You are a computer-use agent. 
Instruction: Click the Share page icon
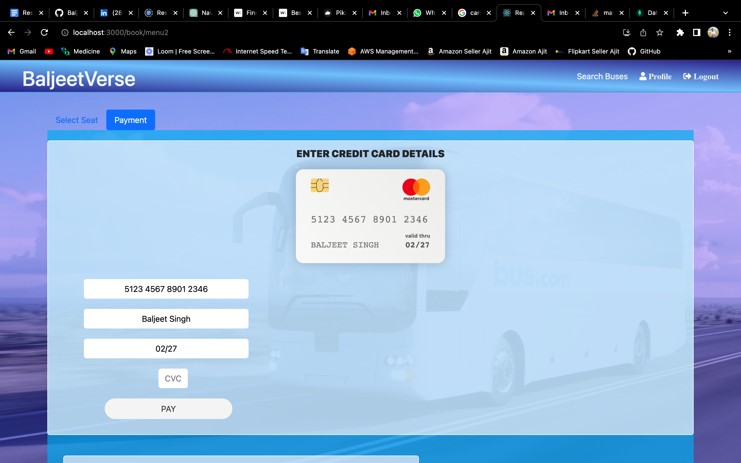pos(643,32)
